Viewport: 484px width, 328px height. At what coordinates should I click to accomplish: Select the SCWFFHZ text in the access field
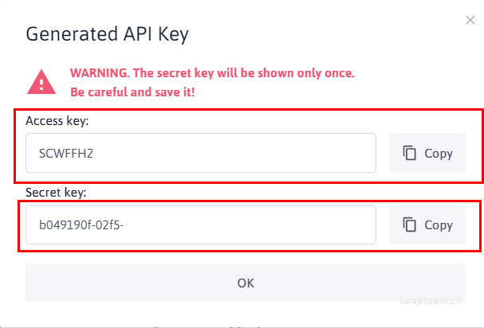pyautogui.click(x=65, y=153)
